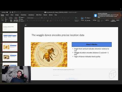This screenshot has height=92, width=122.
Task: Click the 'Waggle duration encodes distance' bullet
Action: (x=91, y=54)
